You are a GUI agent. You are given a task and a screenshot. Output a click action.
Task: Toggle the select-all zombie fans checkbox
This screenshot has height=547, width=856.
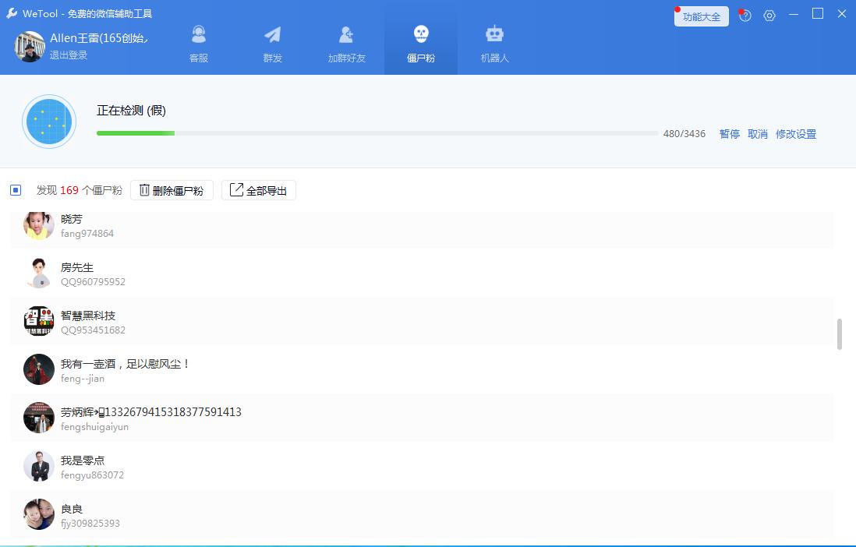point(16,190)
